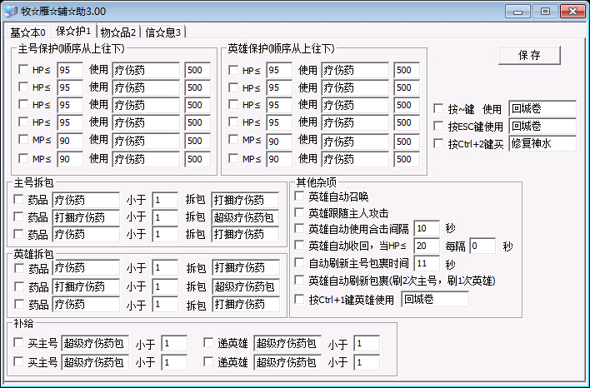
Task: Edit second 买主号 小于 field
Action: [174, 362]
